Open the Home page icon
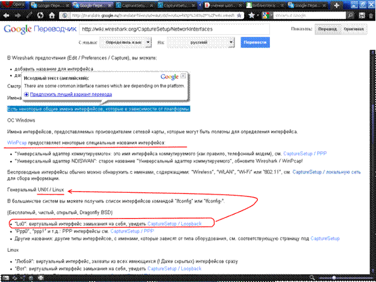This screenshot has width=376, height=282. tap(52, 16)
